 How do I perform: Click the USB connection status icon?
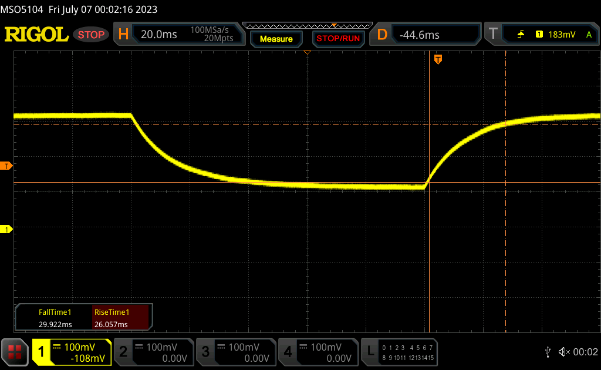[x=548, y=352]
